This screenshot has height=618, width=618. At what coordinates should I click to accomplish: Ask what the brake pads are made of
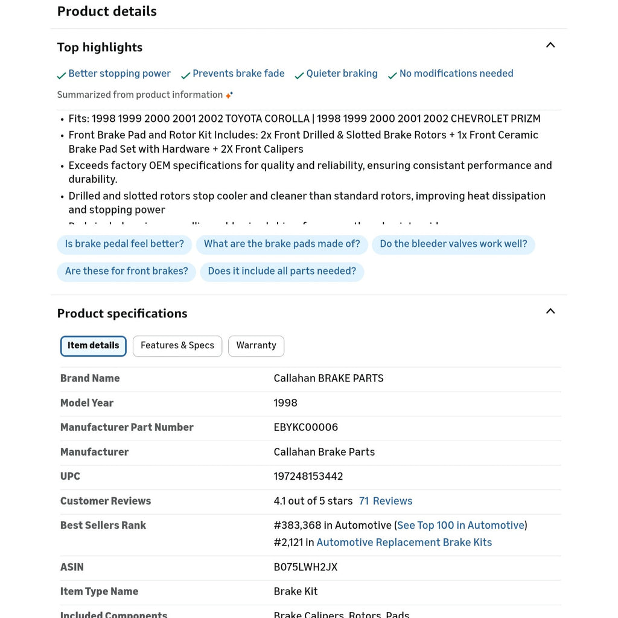pos(282,244)
